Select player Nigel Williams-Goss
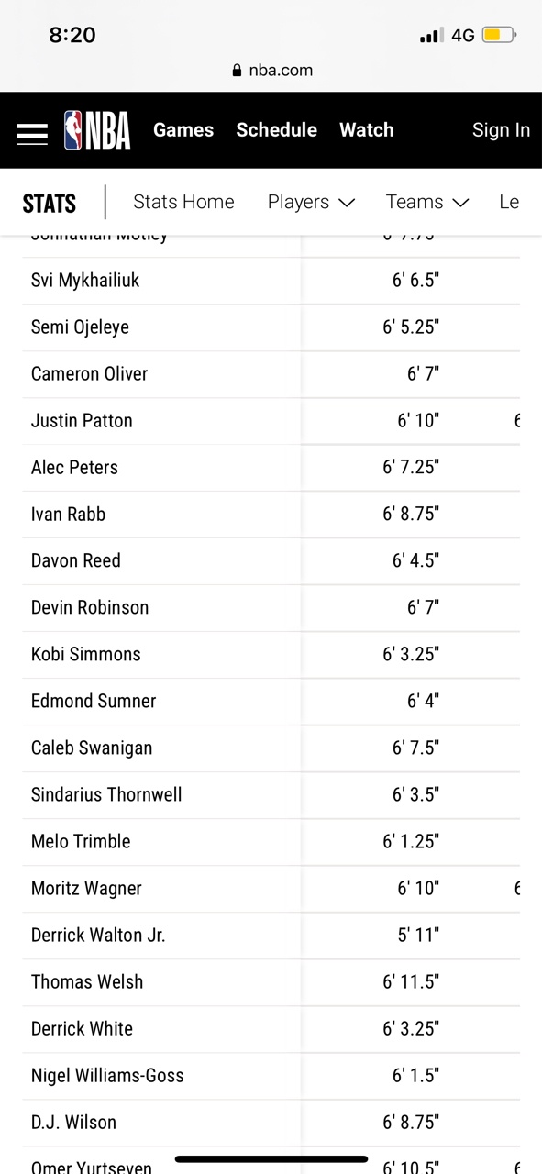Screen dimensions: 542x1174 (107, 1075)
